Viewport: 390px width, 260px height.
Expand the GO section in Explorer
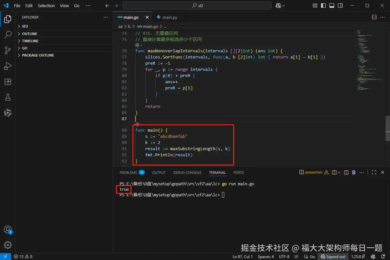(x=64, y=48)
